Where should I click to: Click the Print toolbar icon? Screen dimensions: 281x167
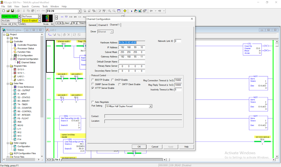click(18, 11)
